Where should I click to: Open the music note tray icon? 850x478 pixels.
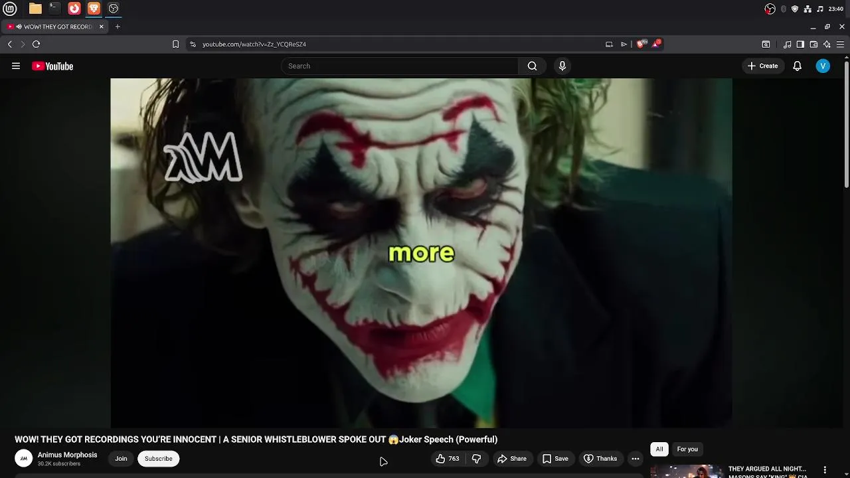[820, 9]
